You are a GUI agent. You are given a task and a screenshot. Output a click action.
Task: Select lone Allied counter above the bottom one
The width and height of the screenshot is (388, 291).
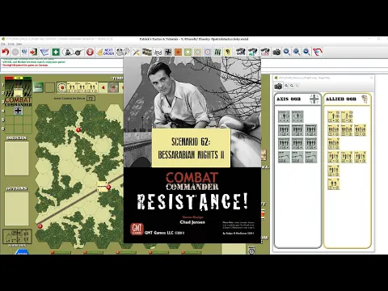tap(334, 171)
